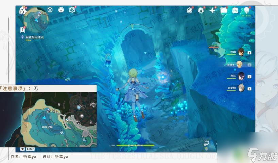This screenshot has height=163, width=278.
Task: Open the Paimon menu icon
Action: coord(22,11)
